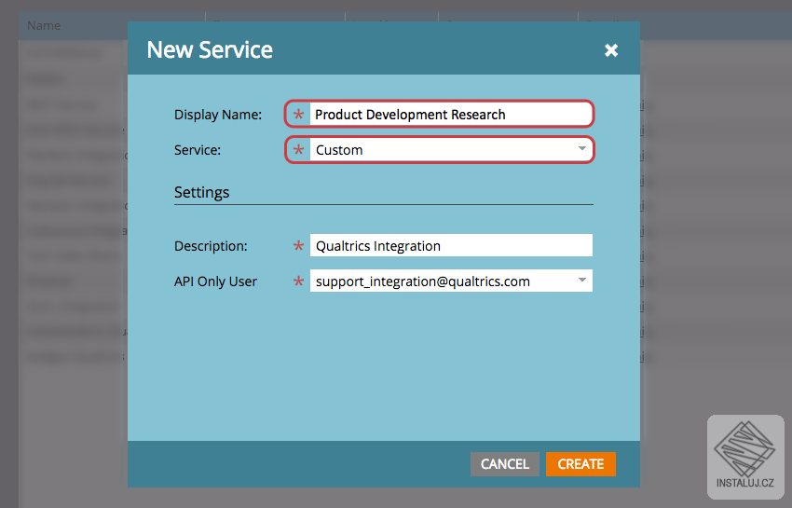Click the Display Name label
This screenshot has height=508, width=792.
pos(218,115)
